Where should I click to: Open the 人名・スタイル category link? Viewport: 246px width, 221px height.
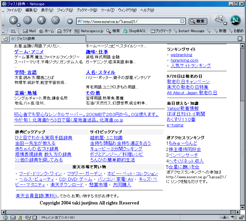(101, 72)
